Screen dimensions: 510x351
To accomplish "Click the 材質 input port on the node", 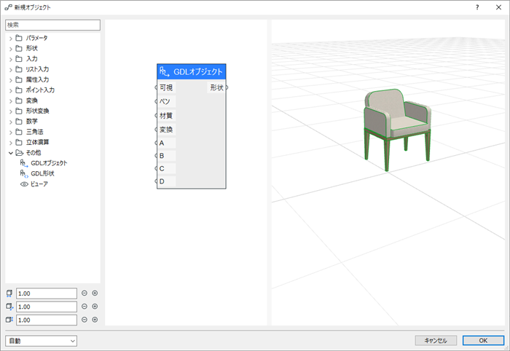I will click(156, 115).
